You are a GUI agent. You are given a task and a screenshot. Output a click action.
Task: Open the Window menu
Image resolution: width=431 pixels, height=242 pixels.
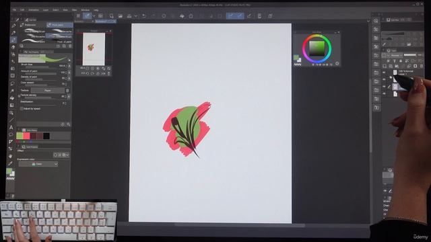[x=86, y=10]
